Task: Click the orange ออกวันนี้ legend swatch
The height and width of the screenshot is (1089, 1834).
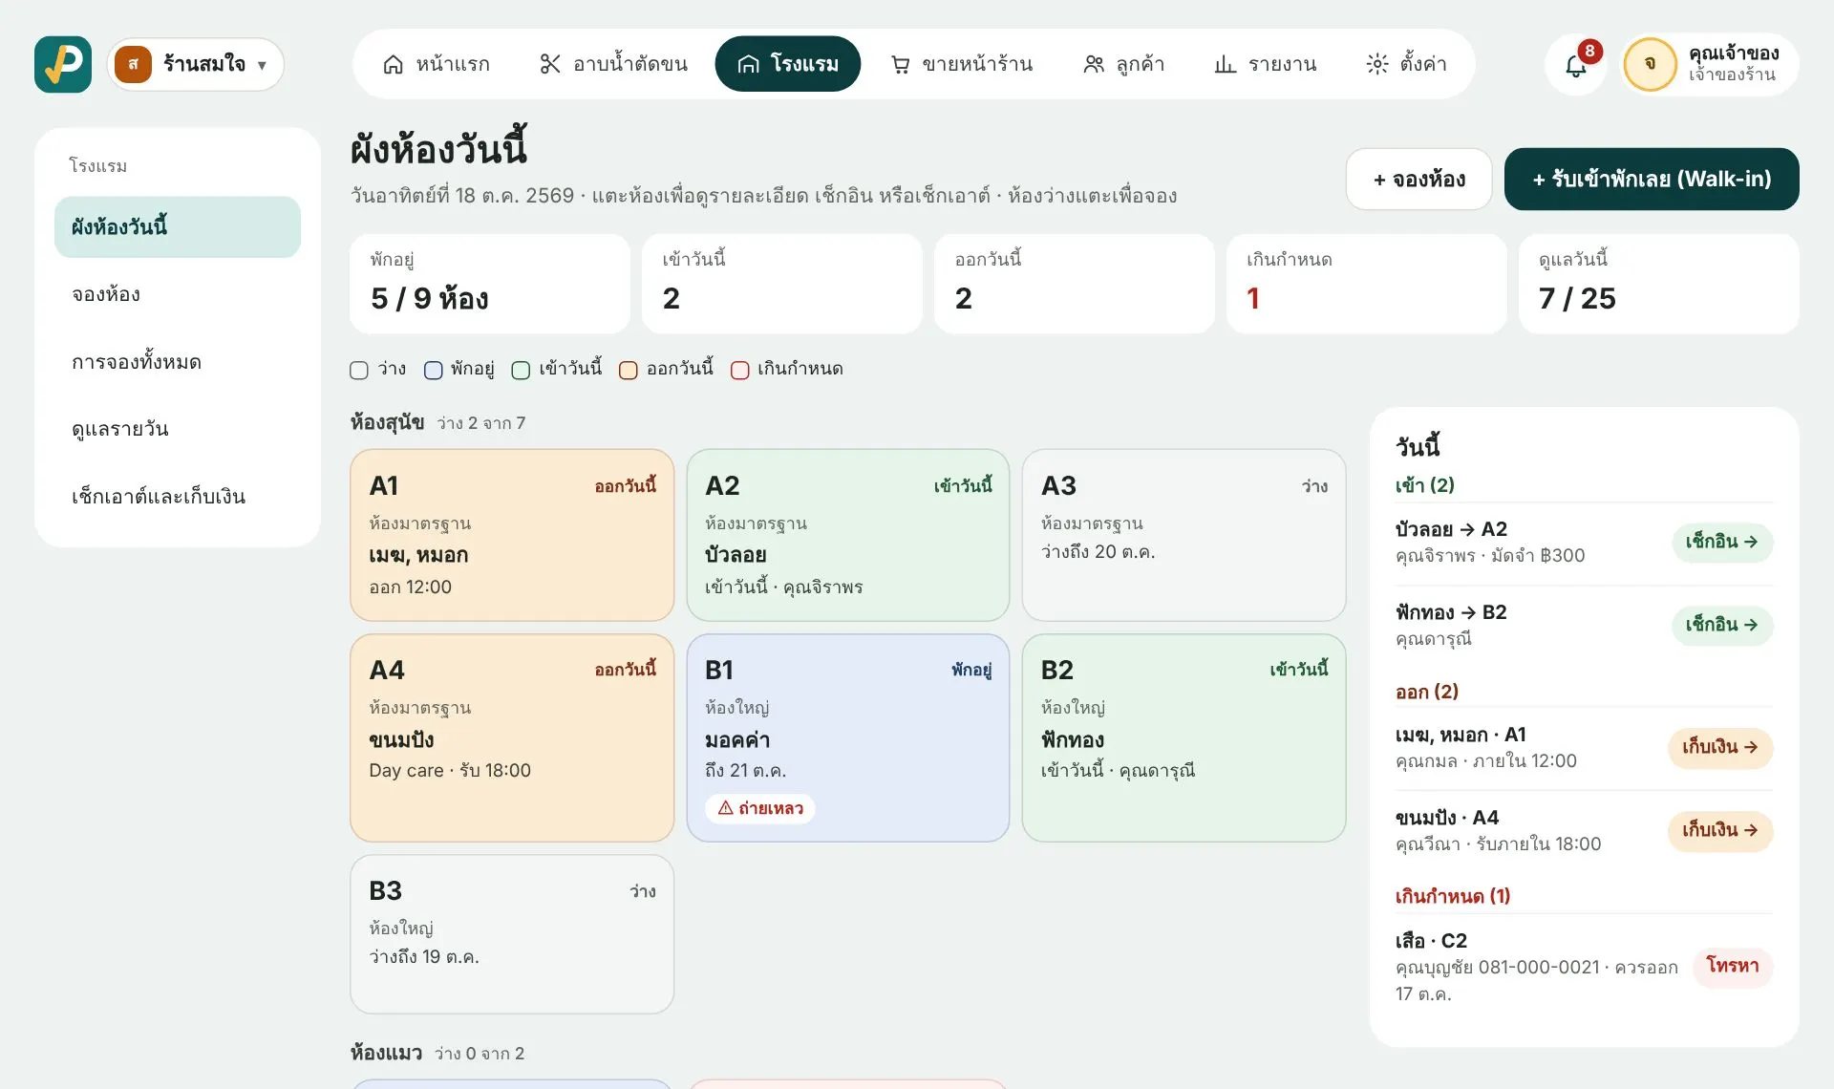Action: [x=628, y=370]
